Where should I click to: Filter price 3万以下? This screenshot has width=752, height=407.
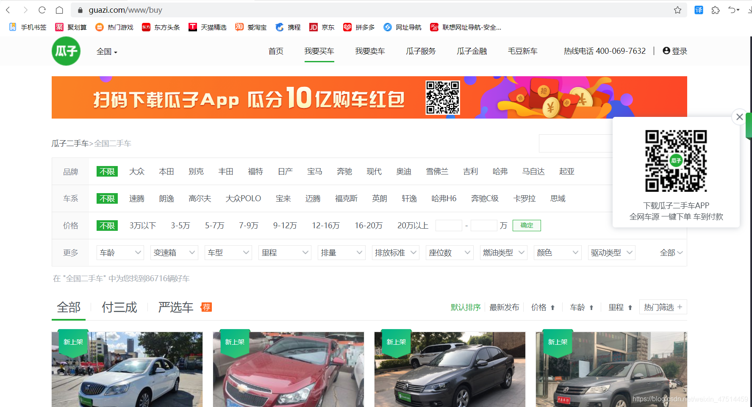[143, 226]
